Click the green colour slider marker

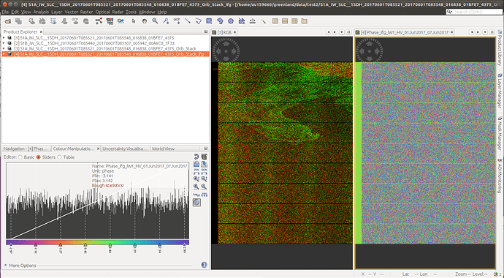coord(110,245)
